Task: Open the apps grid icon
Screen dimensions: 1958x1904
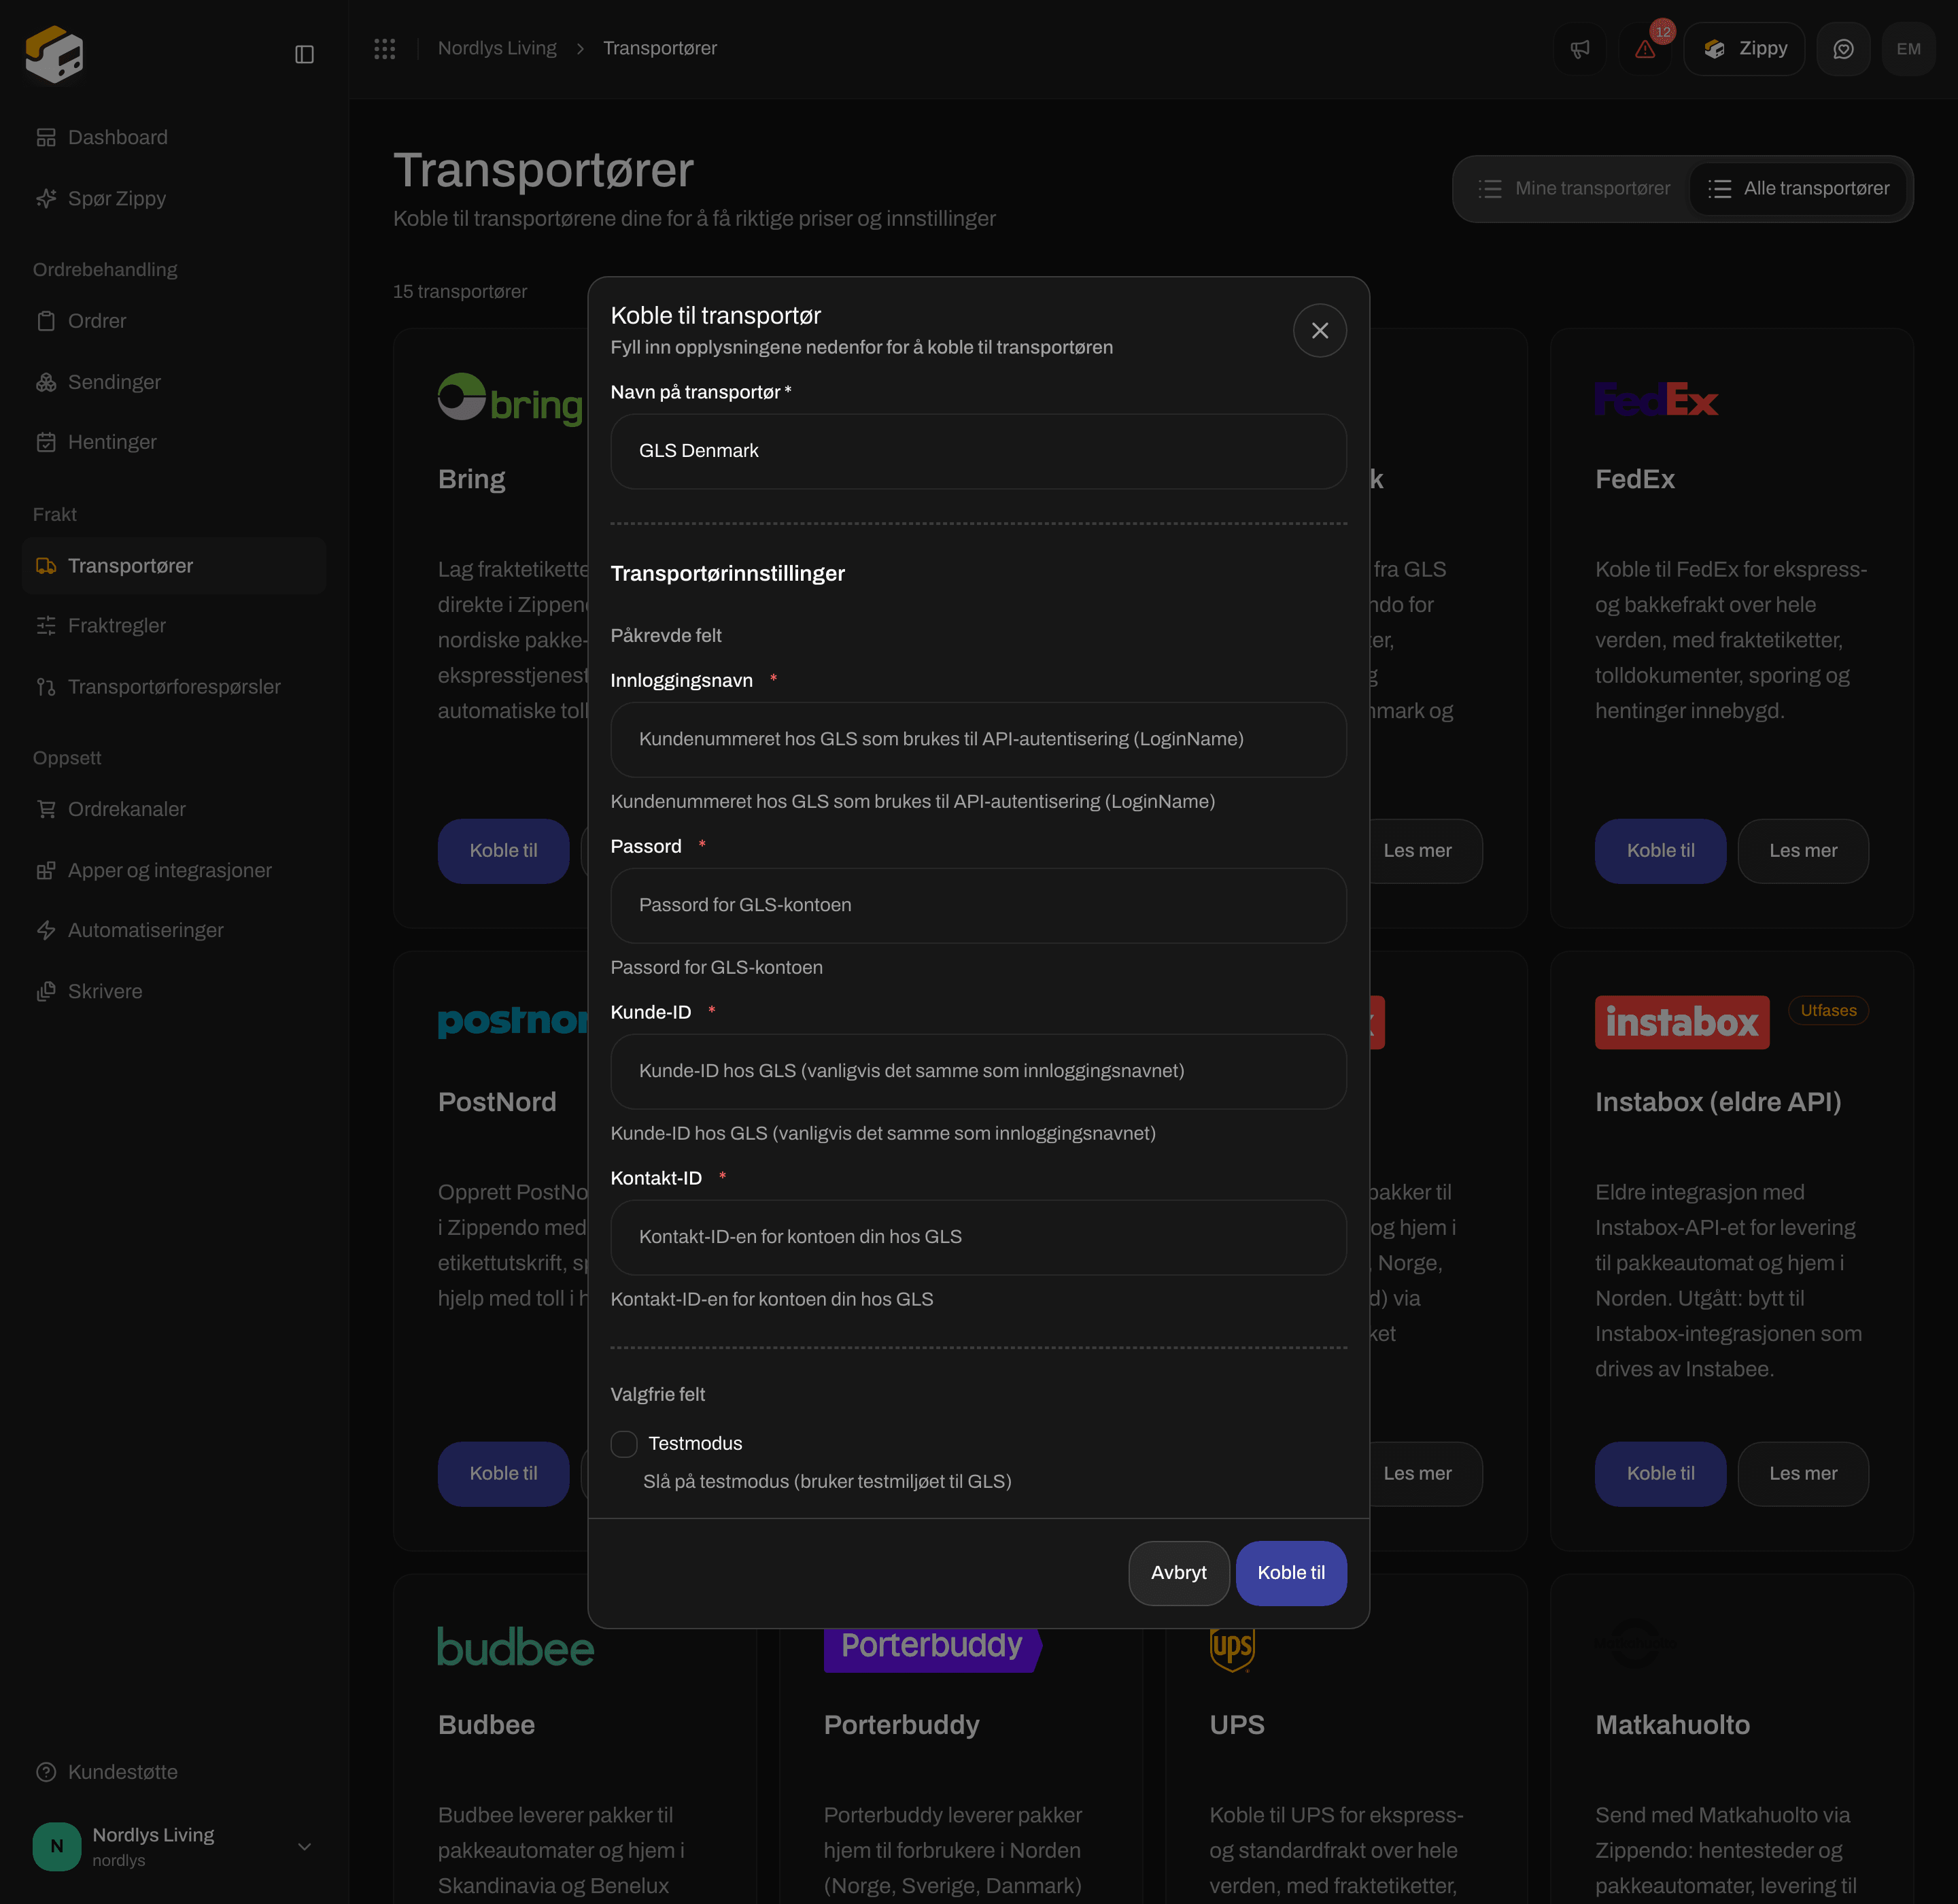Action: tap(384, 48)
